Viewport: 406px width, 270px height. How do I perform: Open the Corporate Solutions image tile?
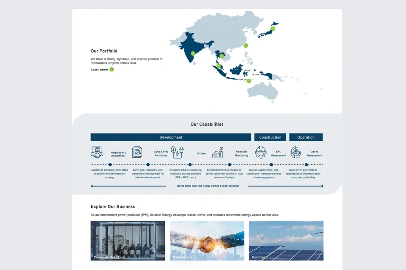click(128, 240)
